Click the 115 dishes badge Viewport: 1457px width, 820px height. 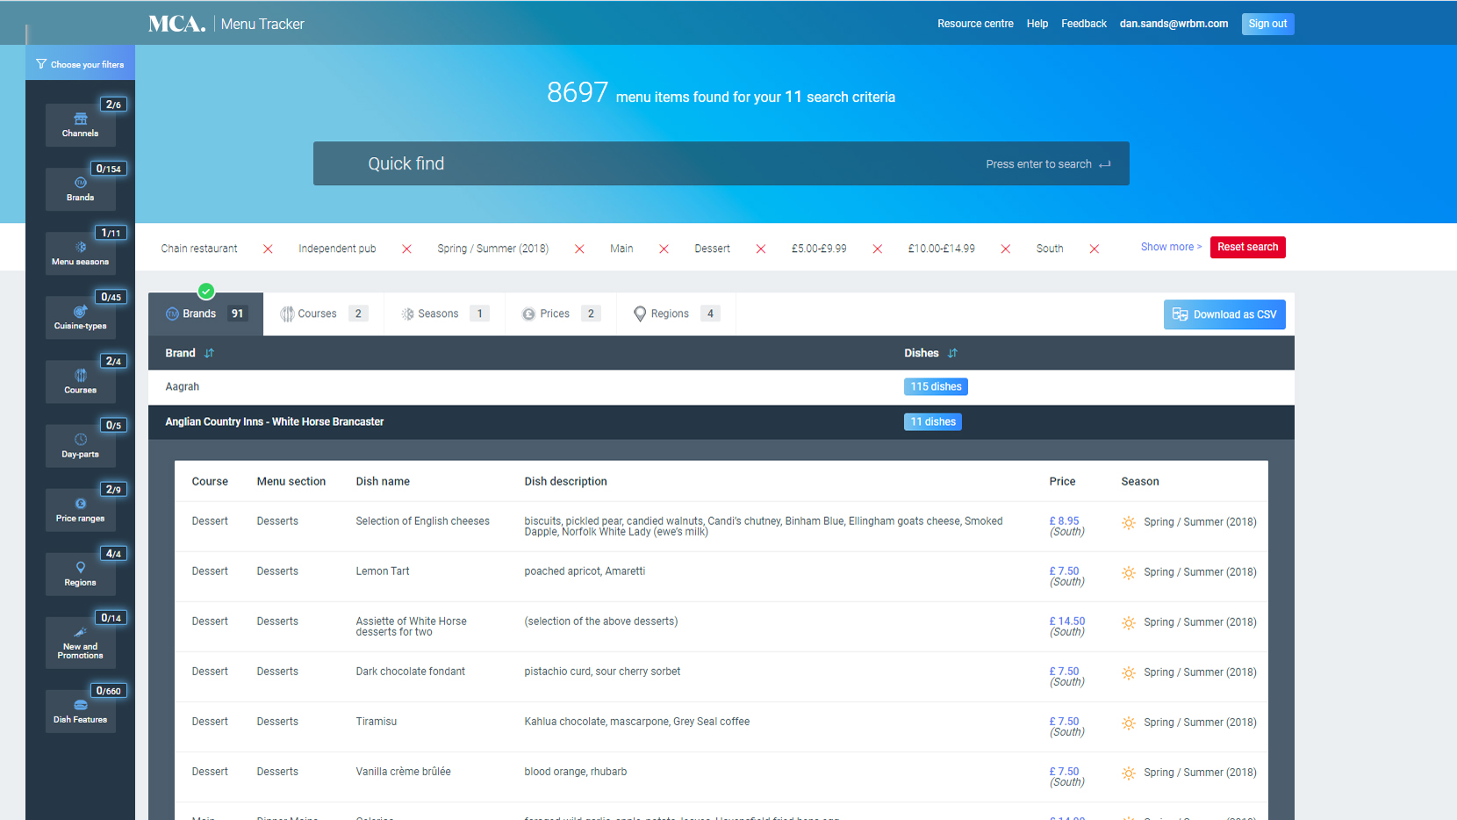coord(936,386)
